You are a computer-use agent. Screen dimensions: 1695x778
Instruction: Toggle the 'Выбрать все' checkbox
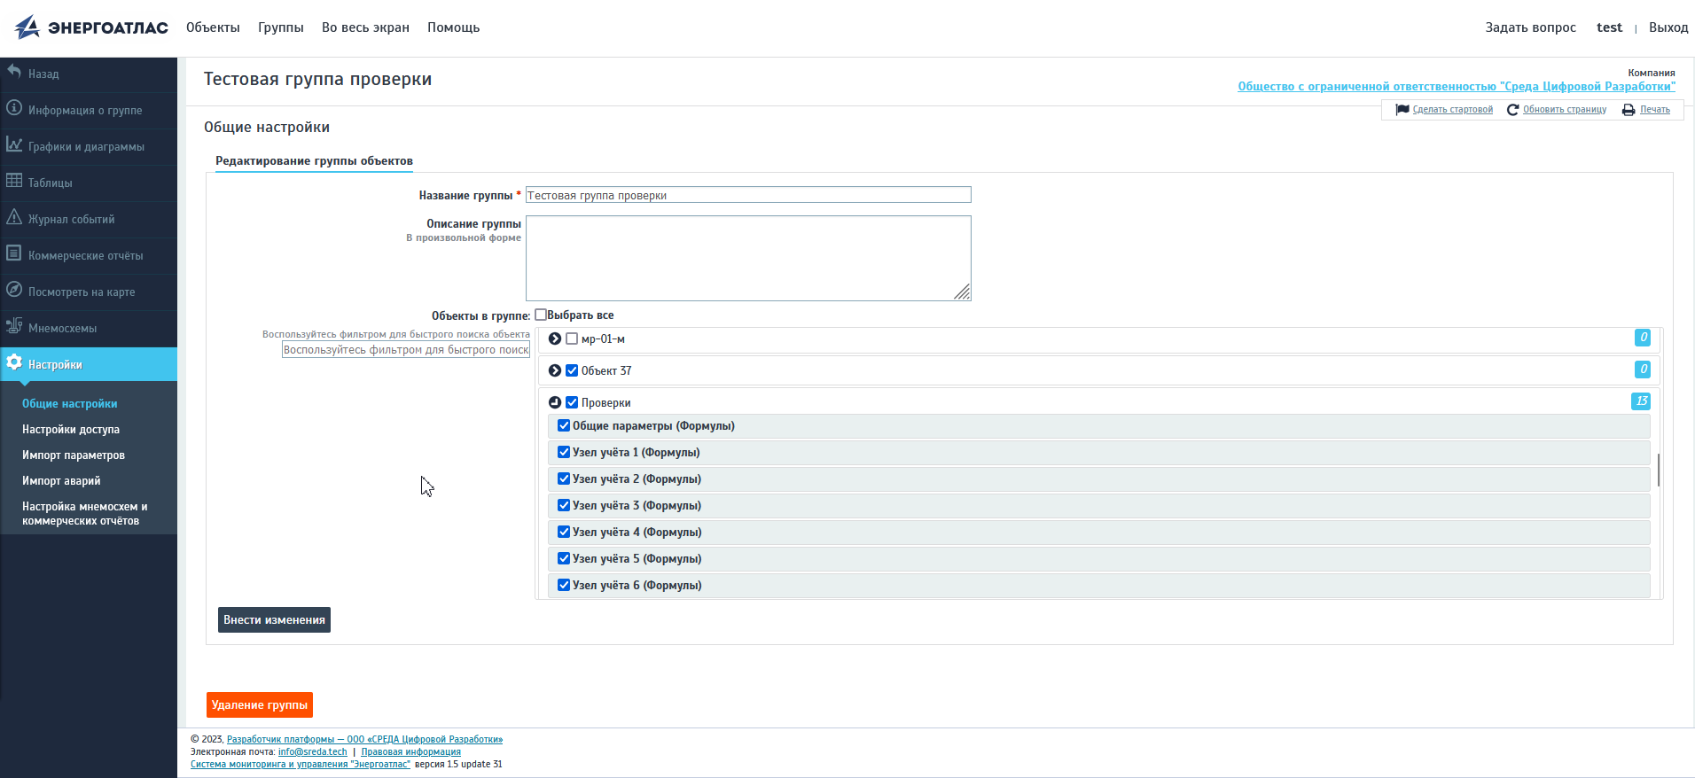(x=541, y=315)
